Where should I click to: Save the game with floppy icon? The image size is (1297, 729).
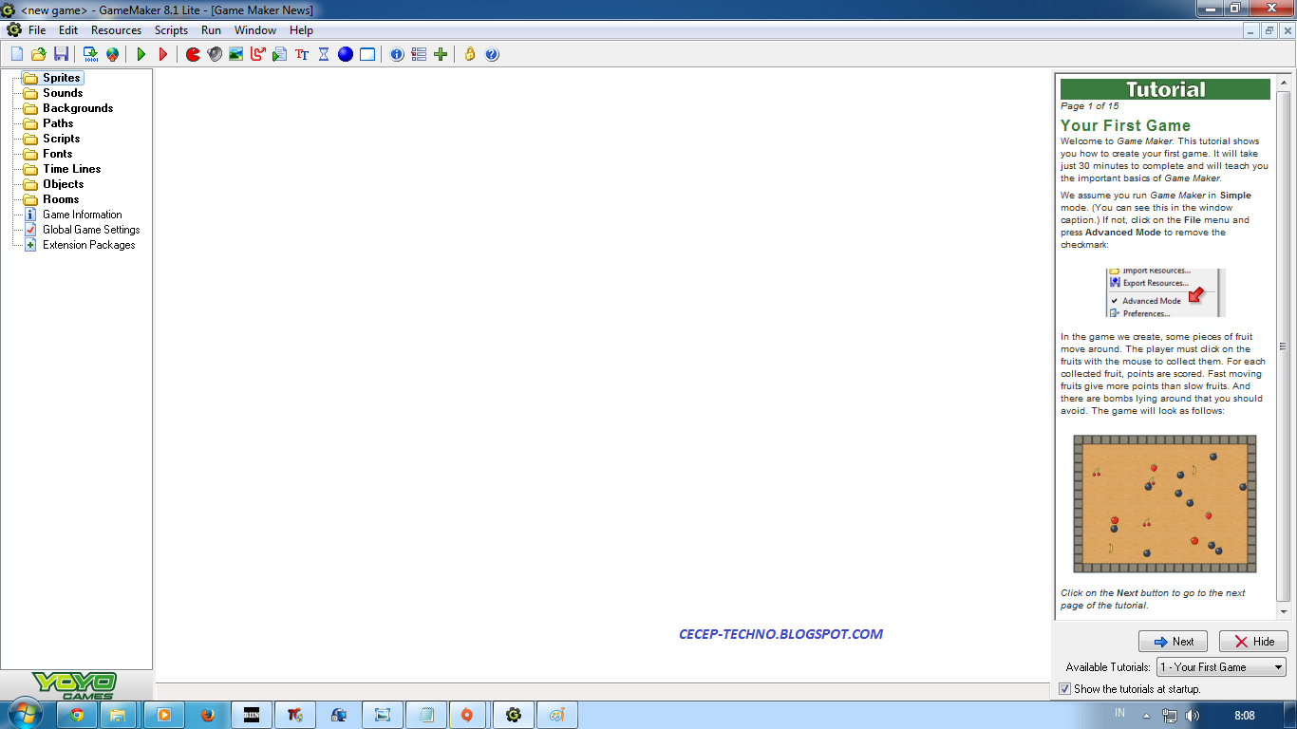coord(61,54)
